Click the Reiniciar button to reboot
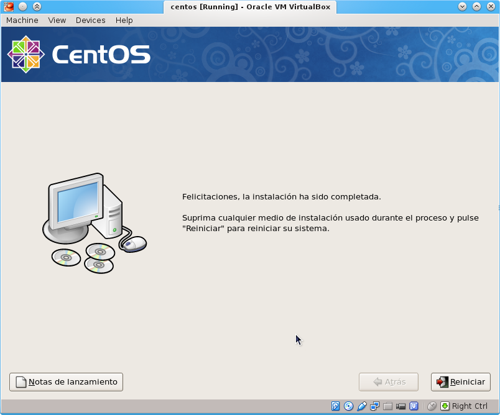Viewport: 500px width, 415px height. click(461, 382)
